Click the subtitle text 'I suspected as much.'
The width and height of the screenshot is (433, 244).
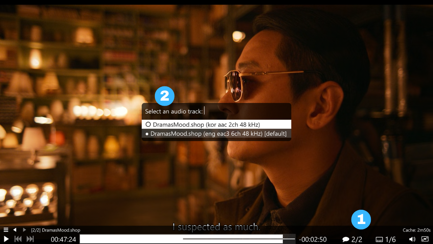pyautogui.click(x=216, y=227)
